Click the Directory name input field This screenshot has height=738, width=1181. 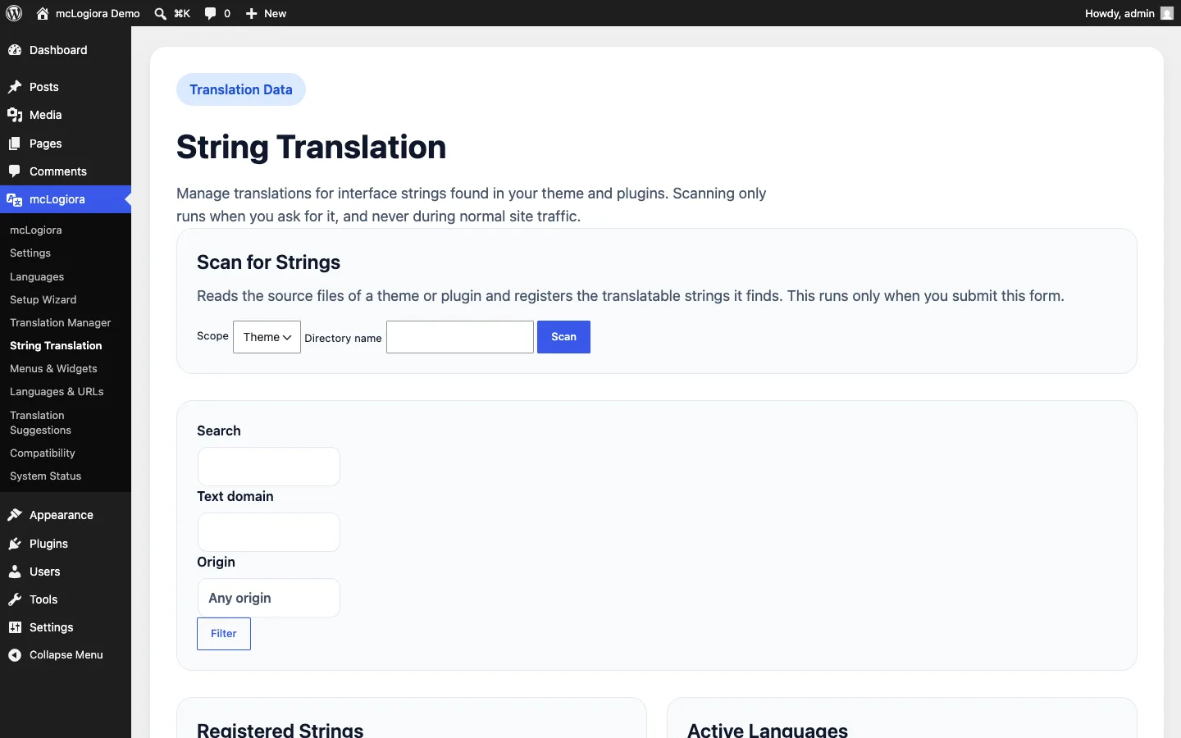point(460,337)
